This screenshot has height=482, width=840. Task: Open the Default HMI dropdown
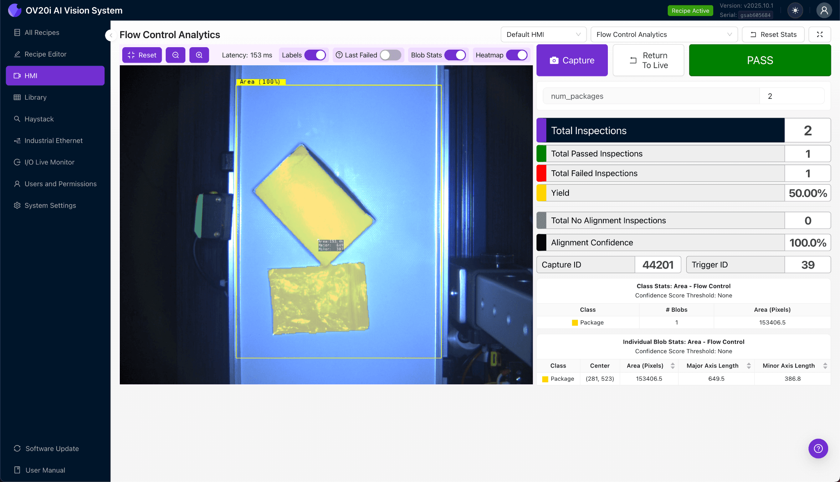coord(543,34)
